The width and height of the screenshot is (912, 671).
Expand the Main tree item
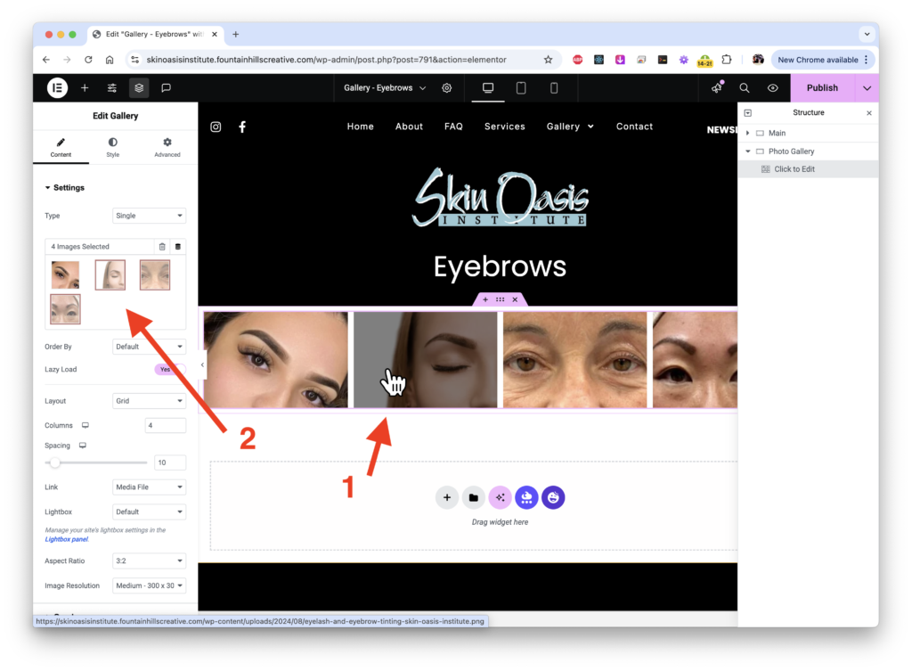[748, 133]
